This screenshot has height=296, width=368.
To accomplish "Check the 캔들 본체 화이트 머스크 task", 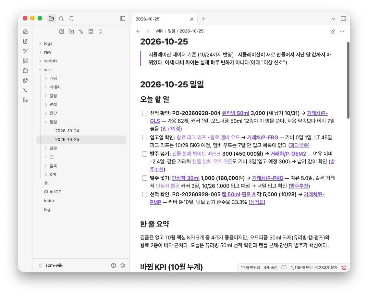I will (x=145, y=154).
